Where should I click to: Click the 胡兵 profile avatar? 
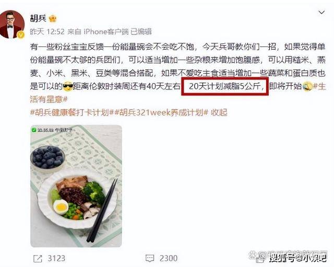point(12,25)
